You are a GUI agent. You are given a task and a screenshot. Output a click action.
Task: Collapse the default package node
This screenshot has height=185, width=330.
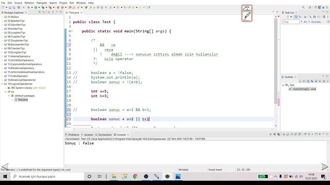pos(9,96)
